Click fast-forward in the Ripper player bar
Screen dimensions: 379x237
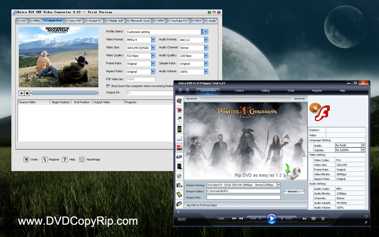(234, 219)
